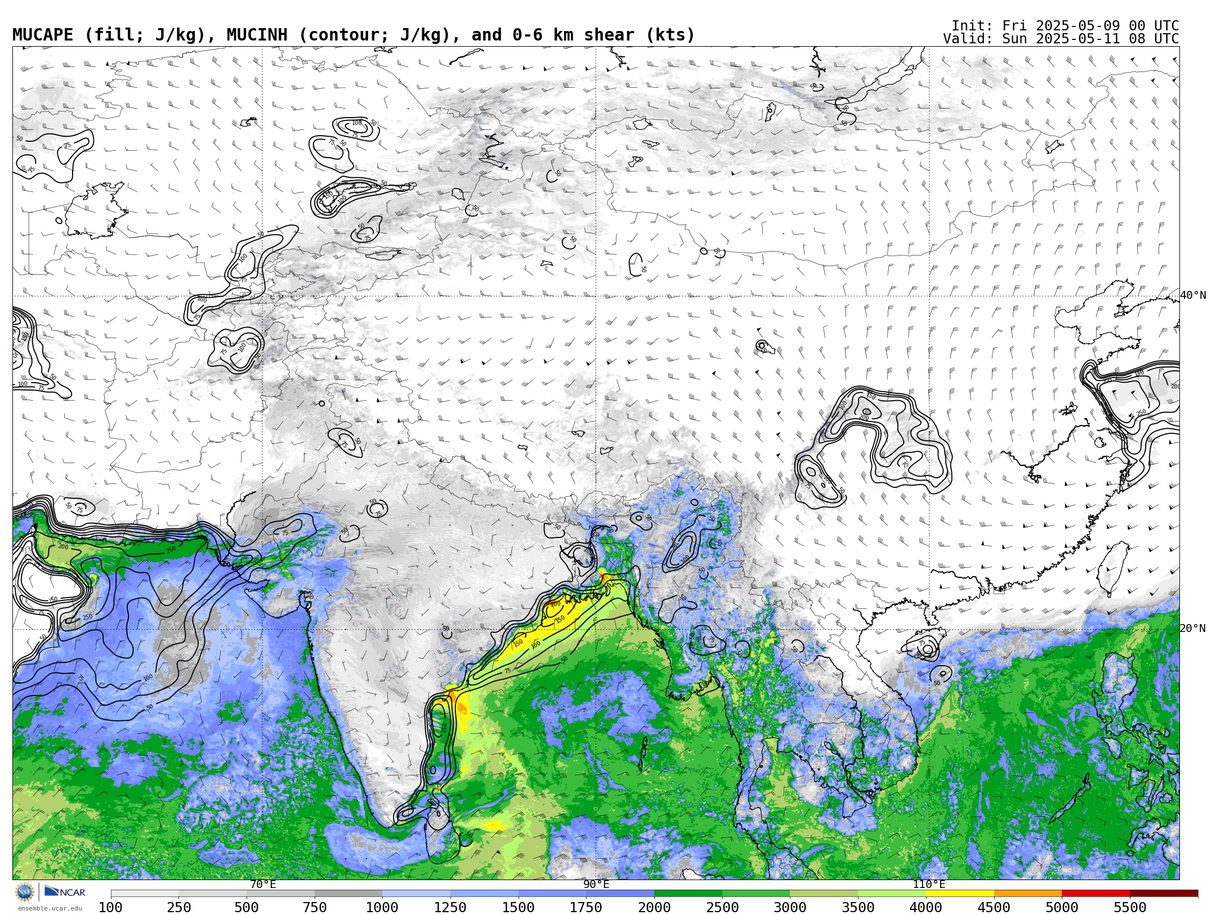Click the gray 250-500 legend swatch

tap(213, 894)
